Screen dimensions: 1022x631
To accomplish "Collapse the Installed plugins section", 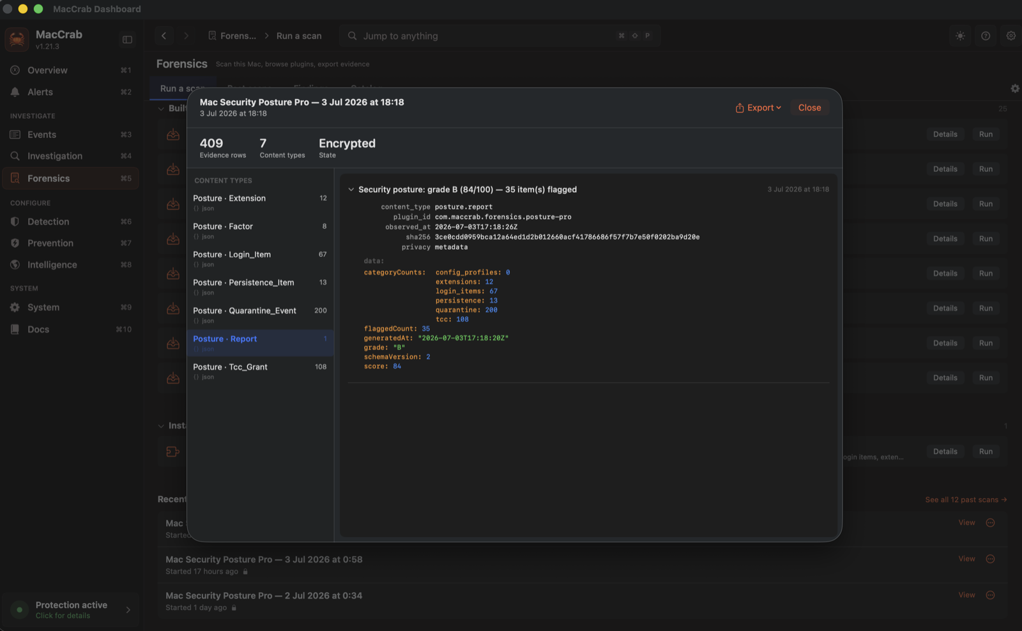I will 161,426.
